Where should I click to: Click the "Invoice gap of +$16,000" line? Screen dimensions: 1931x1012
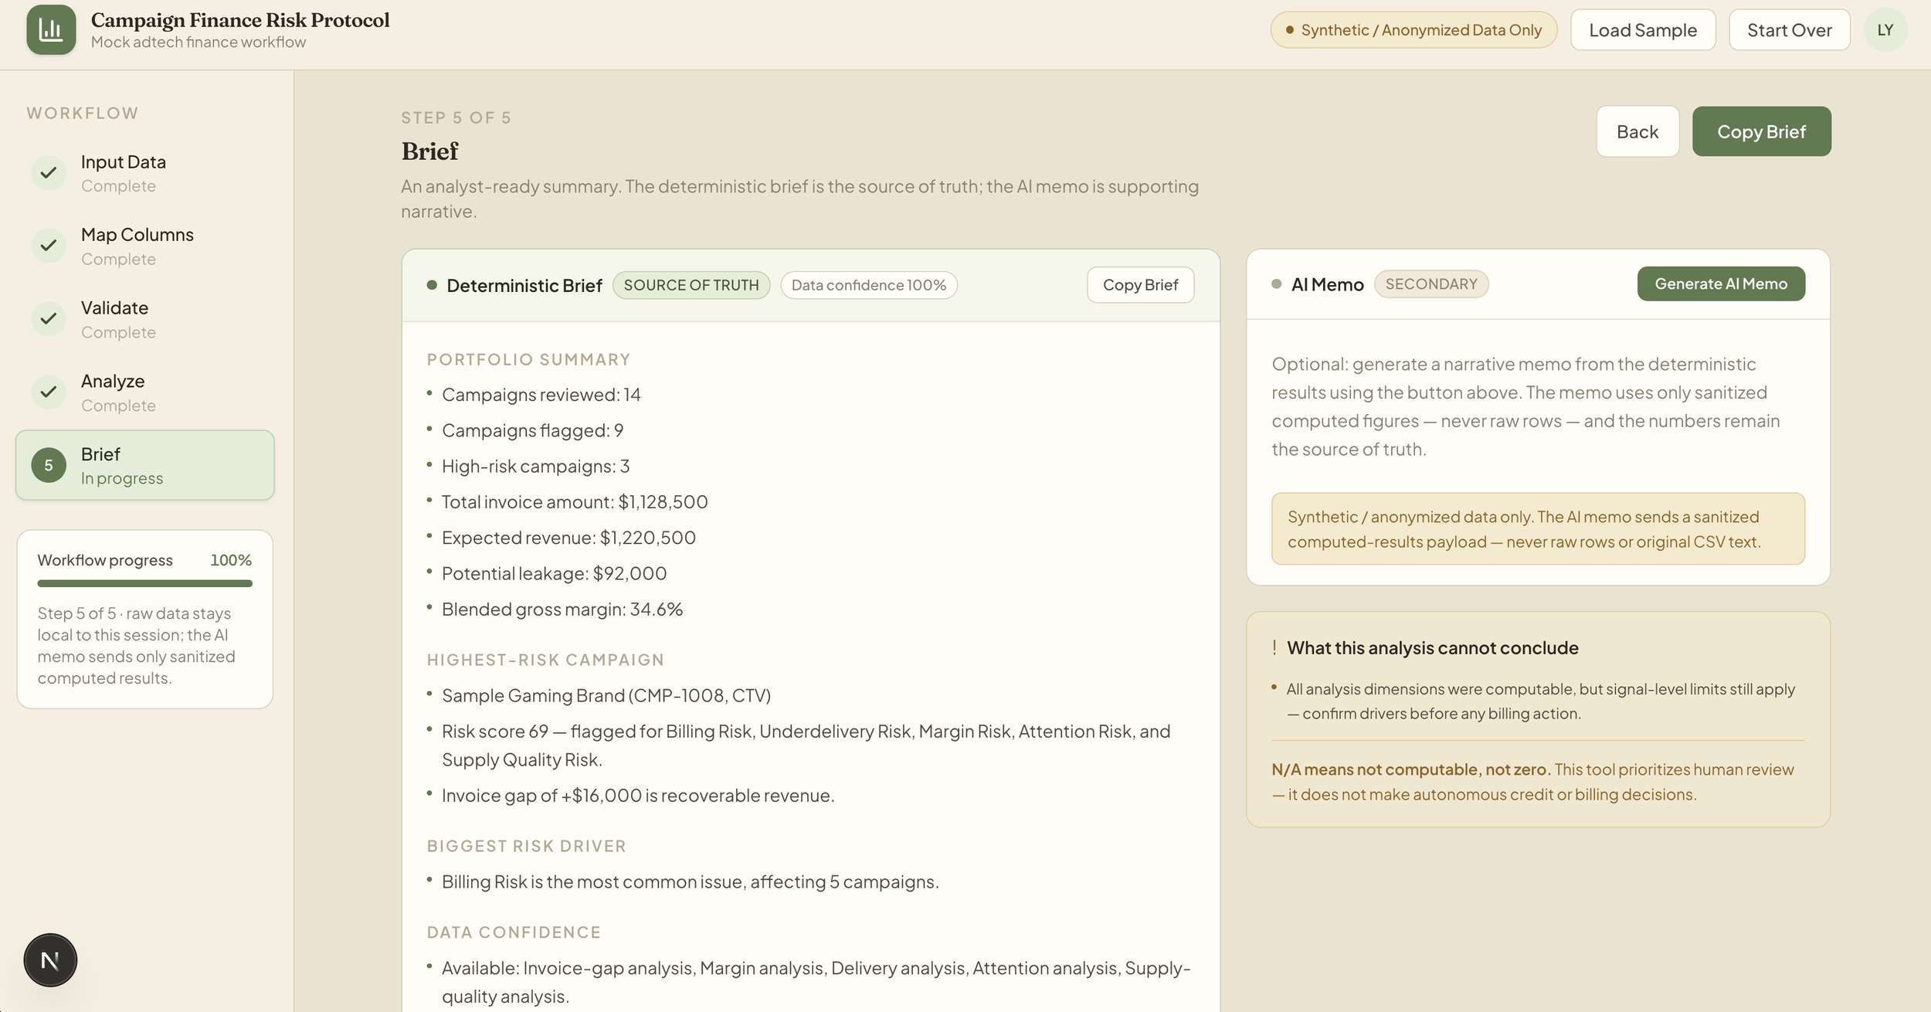click(638, 796)
